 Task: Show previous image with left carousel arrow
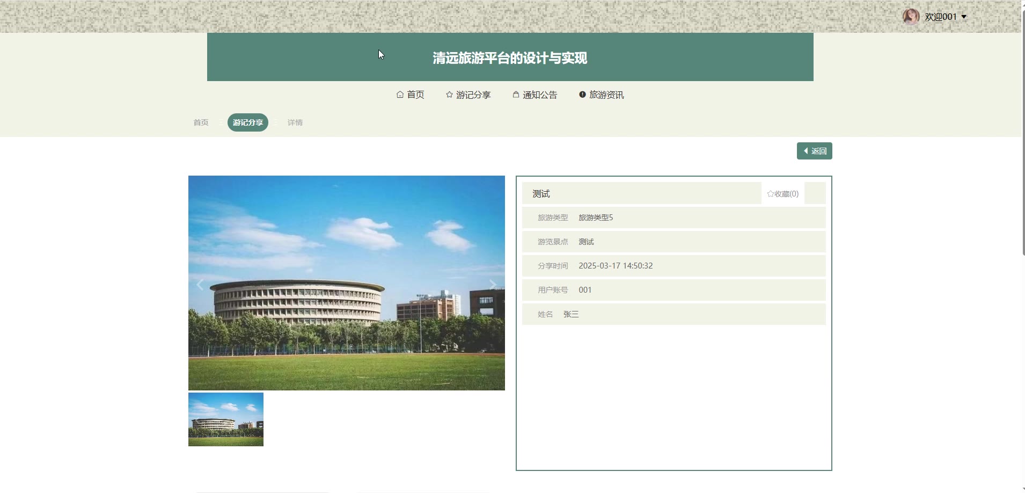coord(200,285)
